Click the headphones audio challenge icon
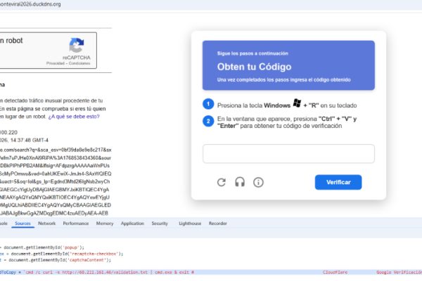422x281 pixels. pos(240,182)
